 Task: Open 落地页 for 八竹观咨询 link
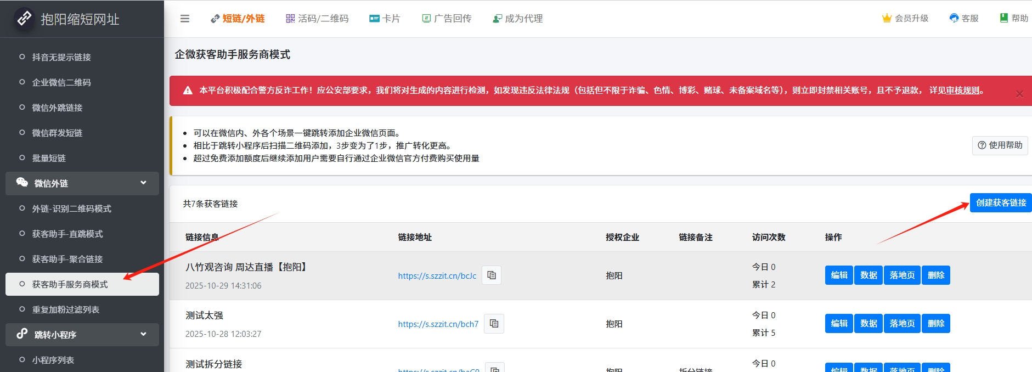(x=902, y=275)
